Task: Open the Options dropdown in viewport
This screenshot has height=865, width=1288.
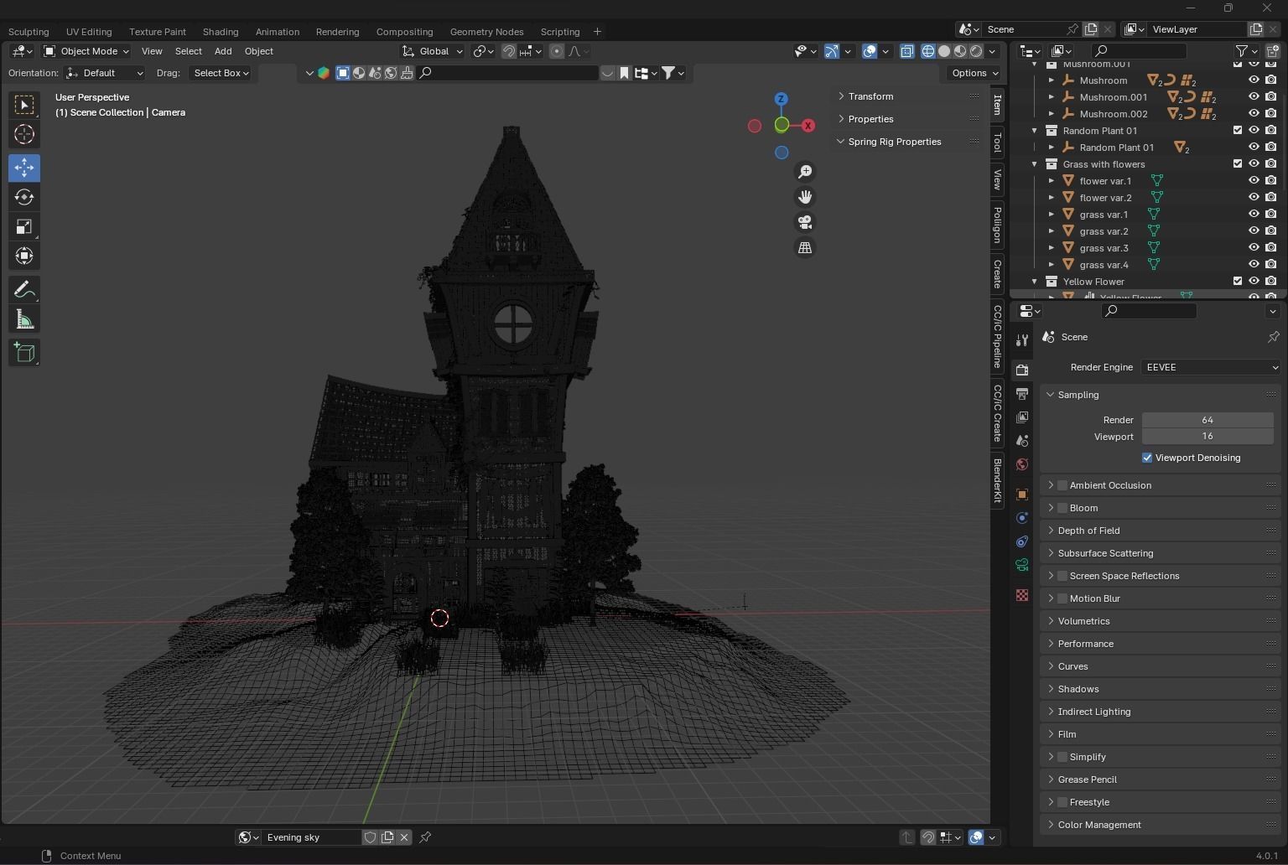Action: pyautogui.click(x=974, y=73)
